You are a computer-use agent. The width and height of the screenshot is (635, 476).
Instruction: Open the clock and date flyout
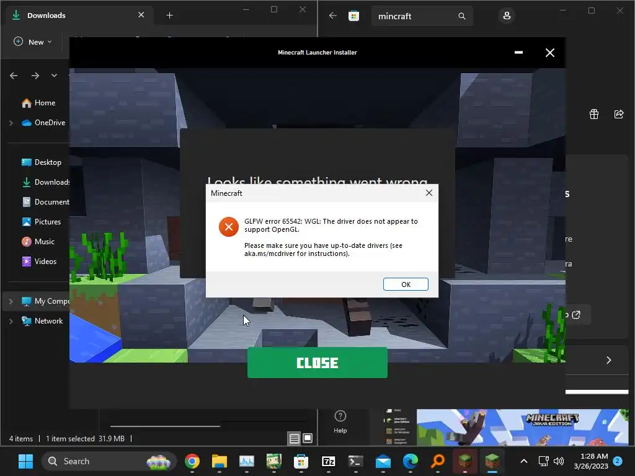click(x=591, y=461)
